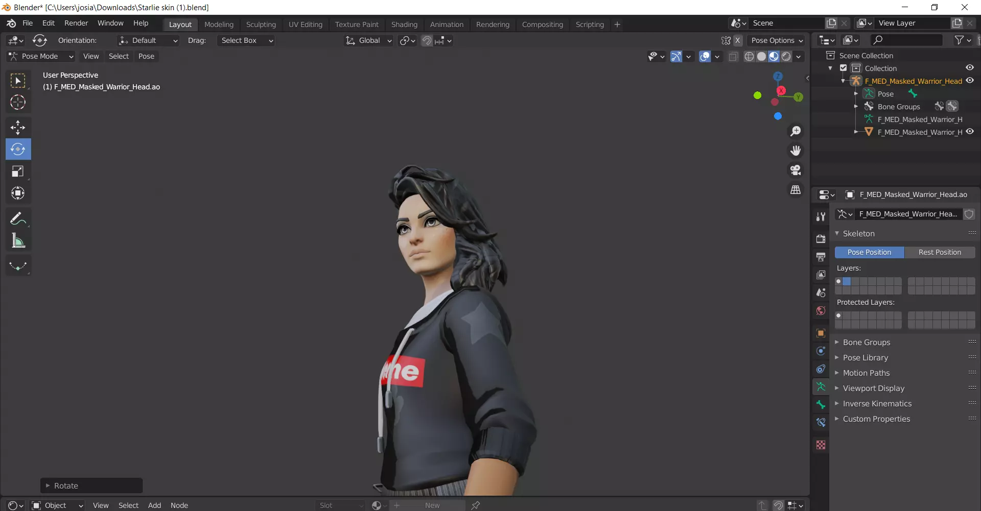Open the Render properties tab

pyautogui.click(x=821, y=238)
